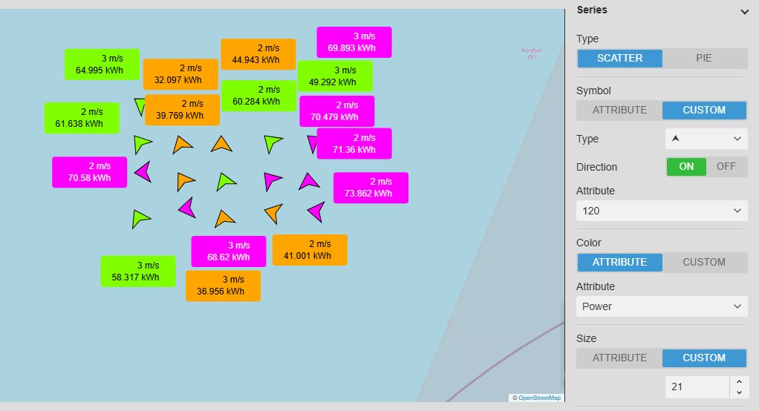759x411 pixels.
Task: Collapse the Series section chevron
Action: (x=744, y=12)
